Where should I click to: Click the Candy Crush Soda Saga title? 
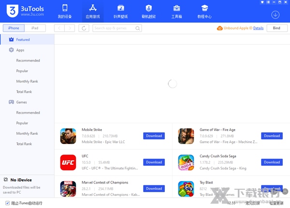[x=217, y=156]
